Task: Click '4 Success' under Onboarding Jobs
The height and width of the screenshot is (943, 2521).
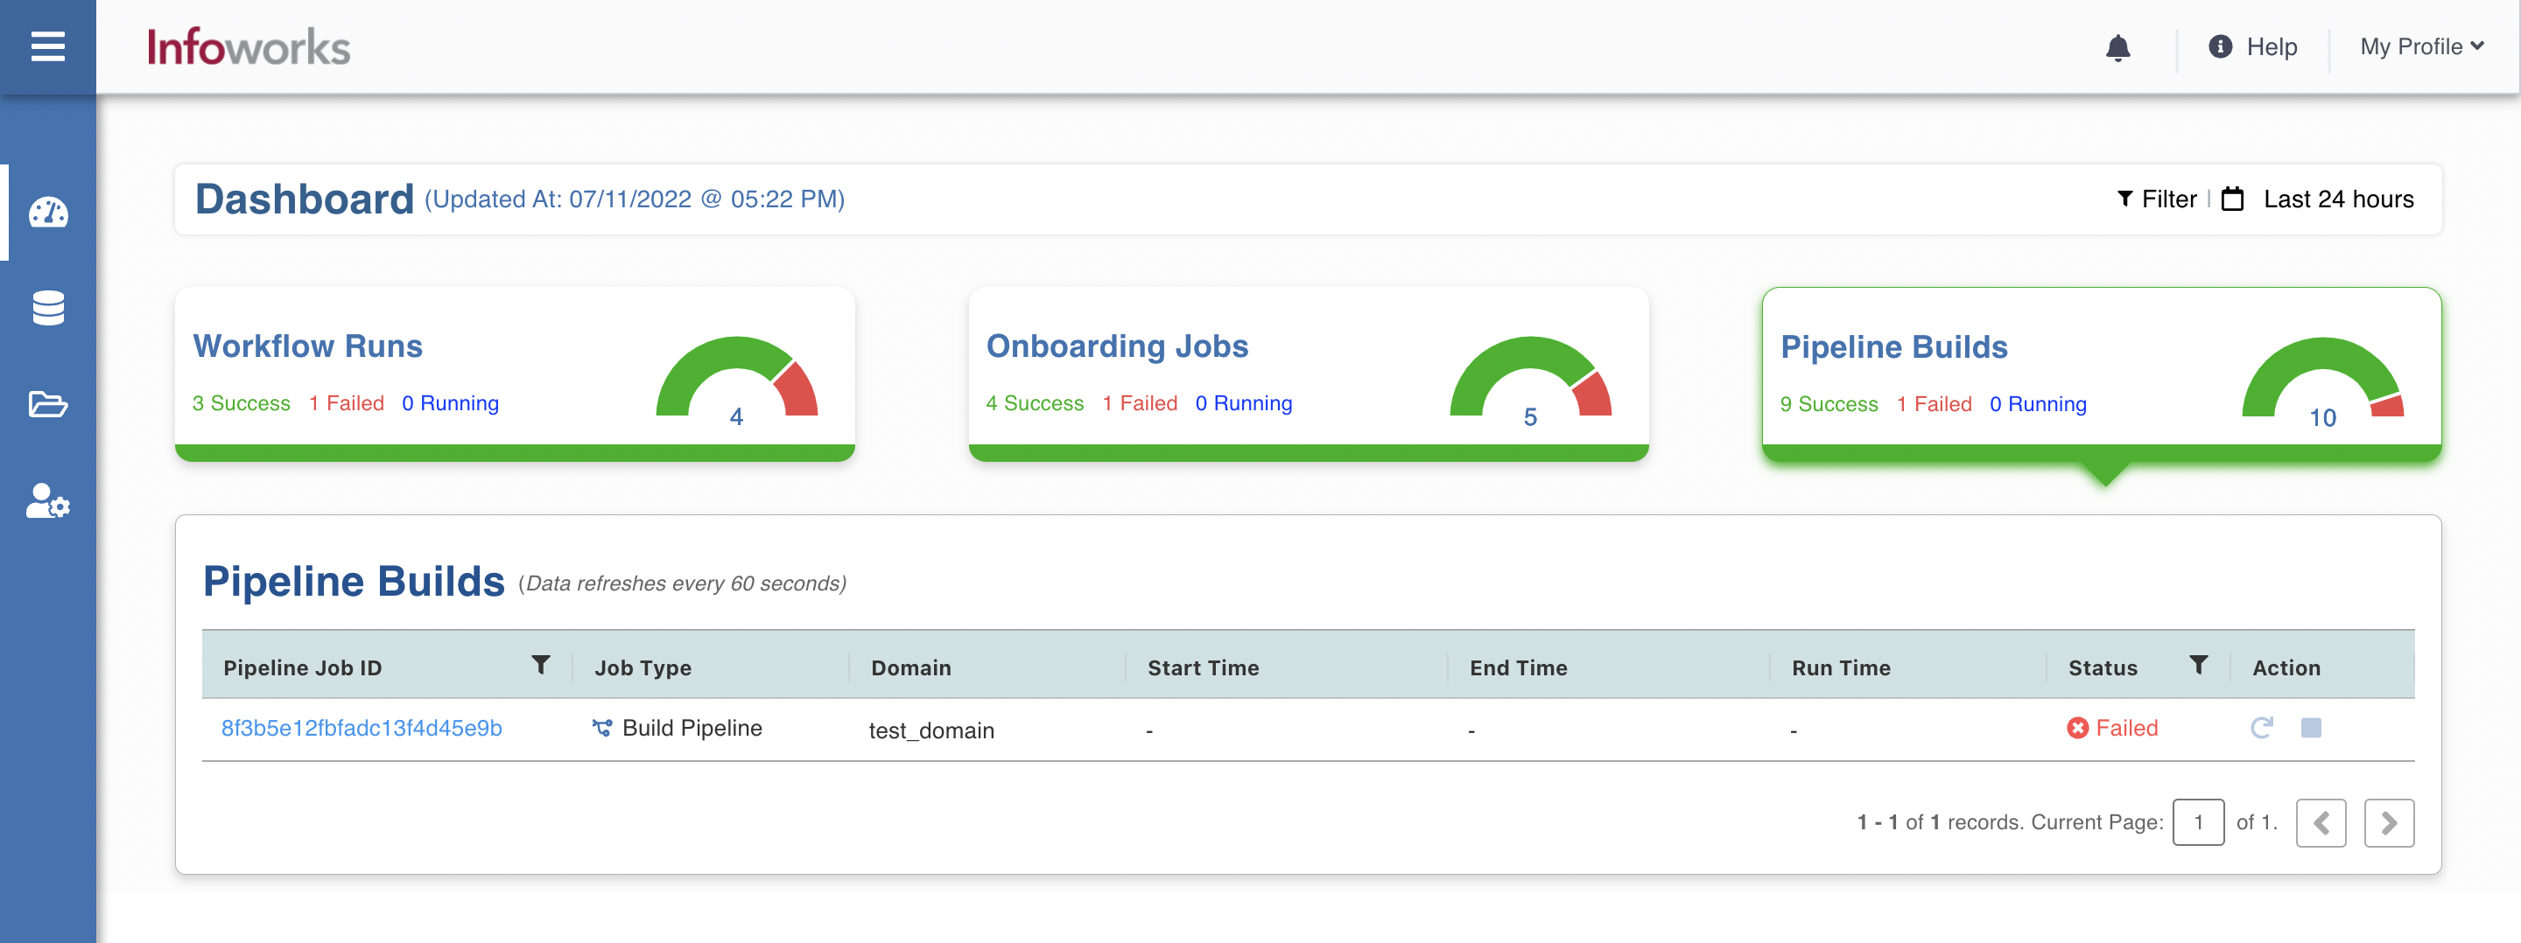Action: [x=1035, y=403]
